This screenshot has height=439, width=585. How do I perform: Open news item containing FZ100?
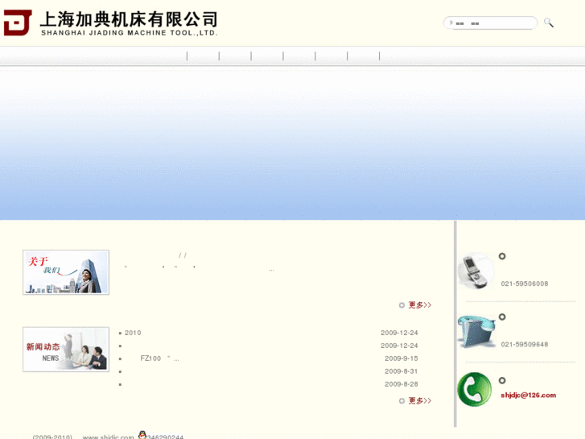point(159,358)
